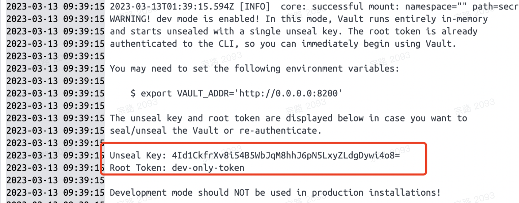Click the Unseal Key value string
Image resolution: width=519 pixels, height=203 pixels.
(x=286, y=156)
